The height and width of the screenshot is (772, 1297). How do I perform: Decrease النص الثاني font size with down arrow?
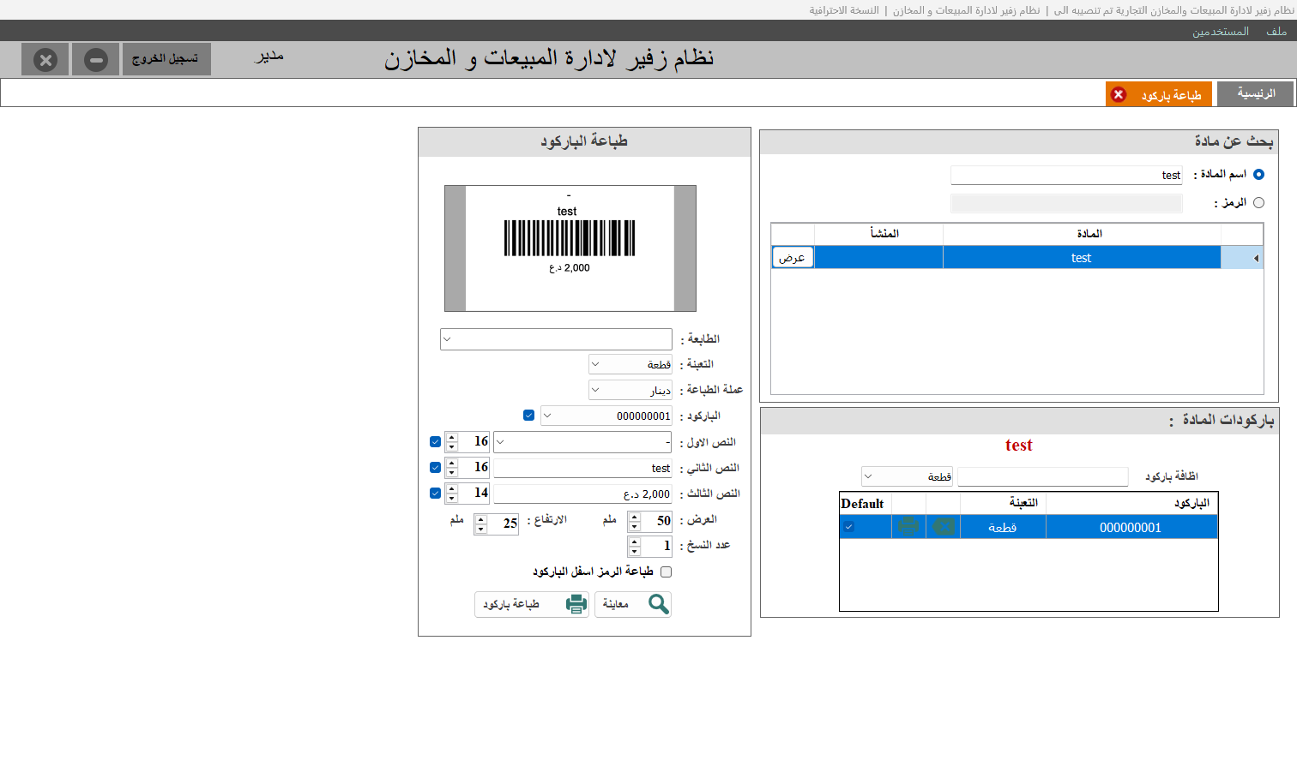point(452,473)
